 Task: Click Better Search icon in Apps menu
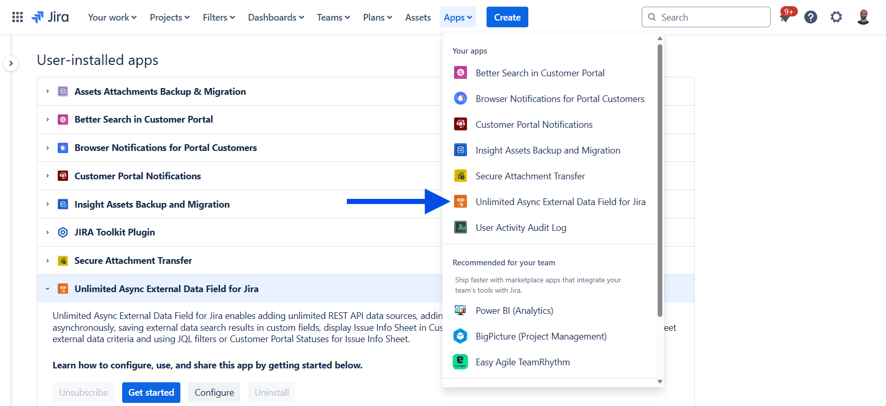pyautogui.click(x=460, y=73)
